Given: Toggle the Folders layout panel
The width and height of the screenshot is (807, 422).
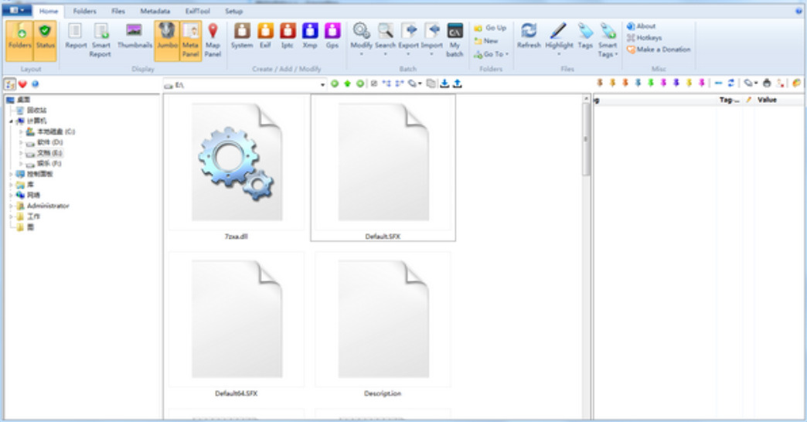Looking at the screenshot, I should (19, 41).
